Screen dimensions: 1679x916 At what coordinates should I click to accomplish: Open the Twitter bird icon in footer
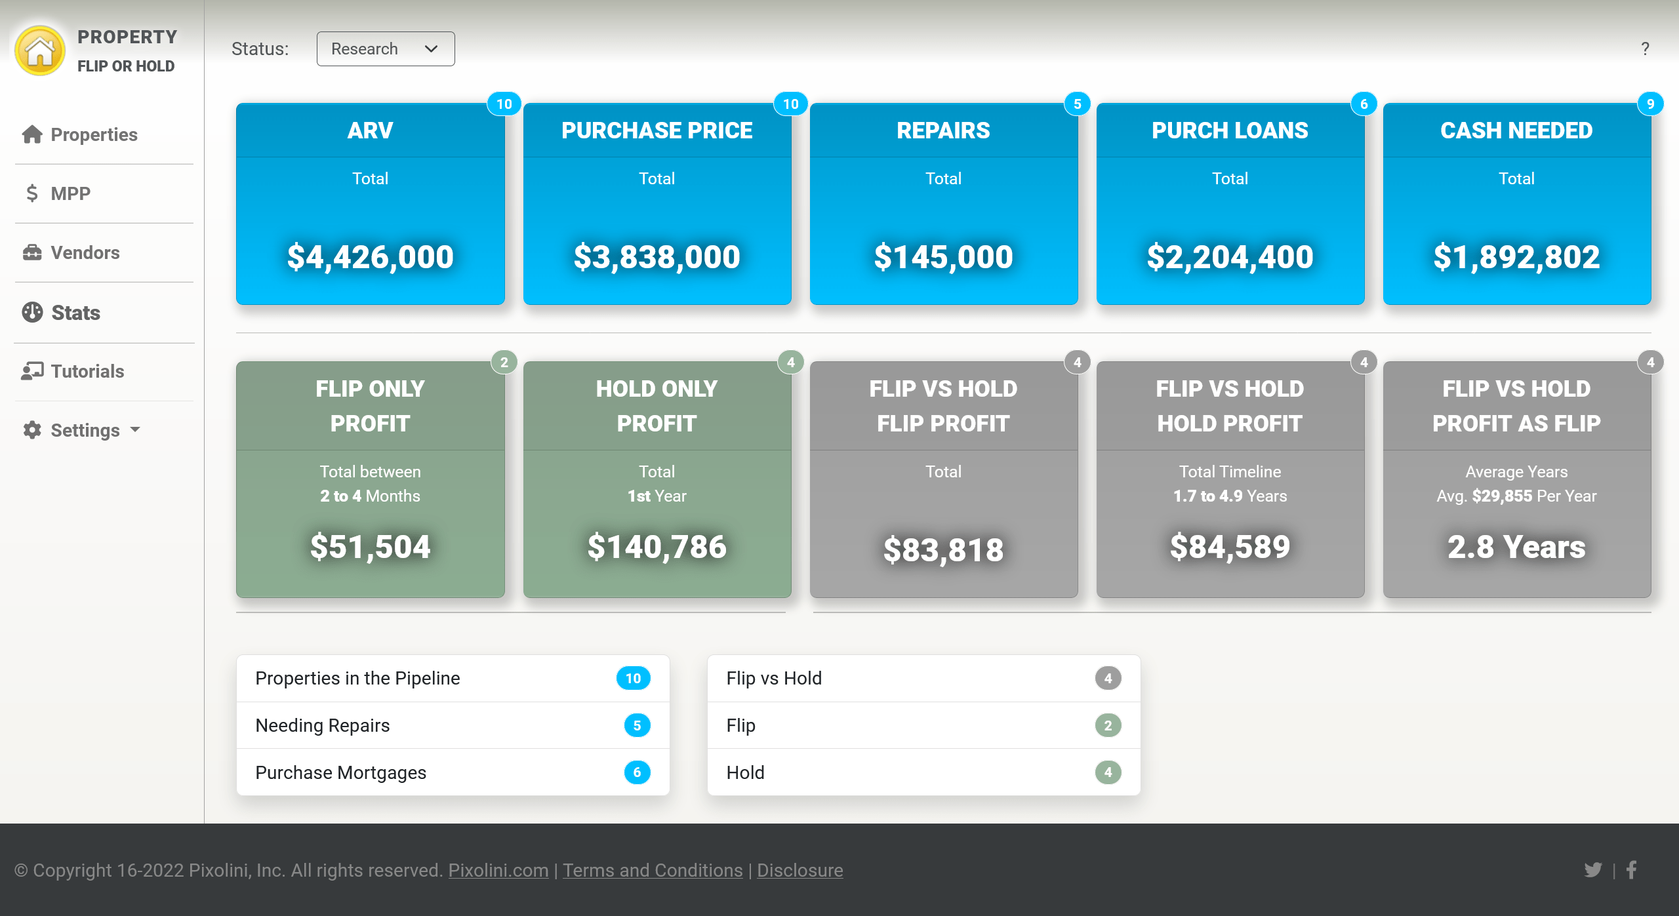click(1592, 870)
